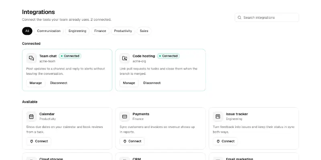Connect the Issue tracker integration
Image resolution: width=321 pixels, height=160 pixels.
click(x=225, y=141)
